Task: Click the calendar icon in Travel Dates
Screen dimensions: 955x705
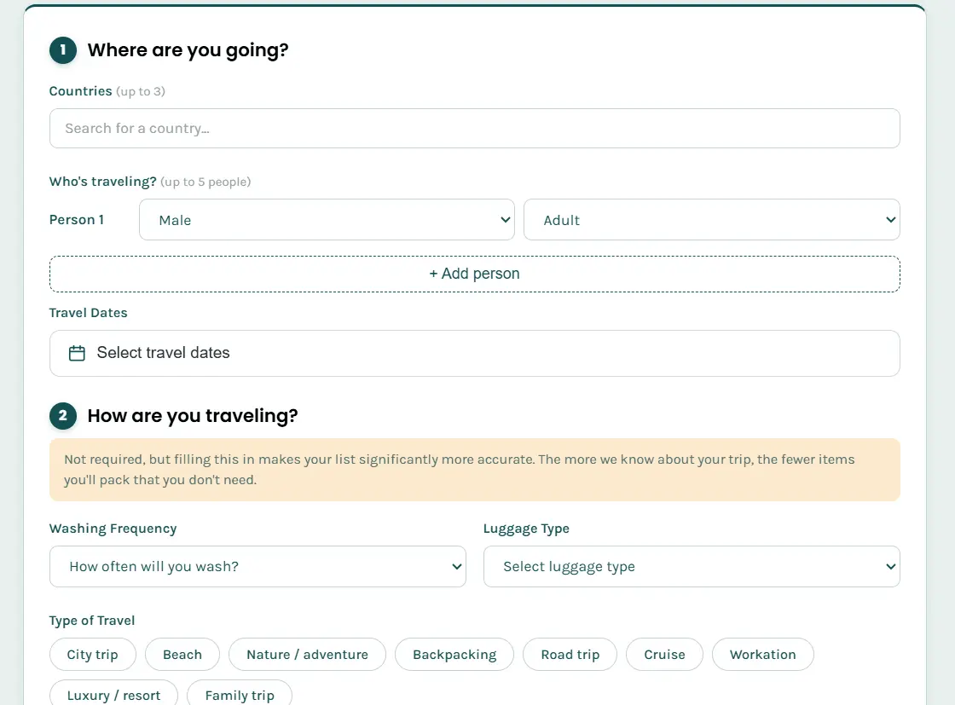Action: [77, 353]
